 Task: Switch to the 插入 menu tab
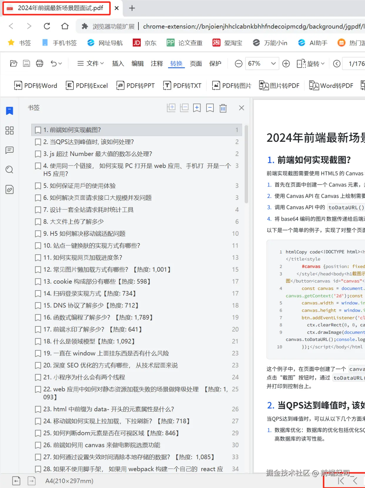118,63
